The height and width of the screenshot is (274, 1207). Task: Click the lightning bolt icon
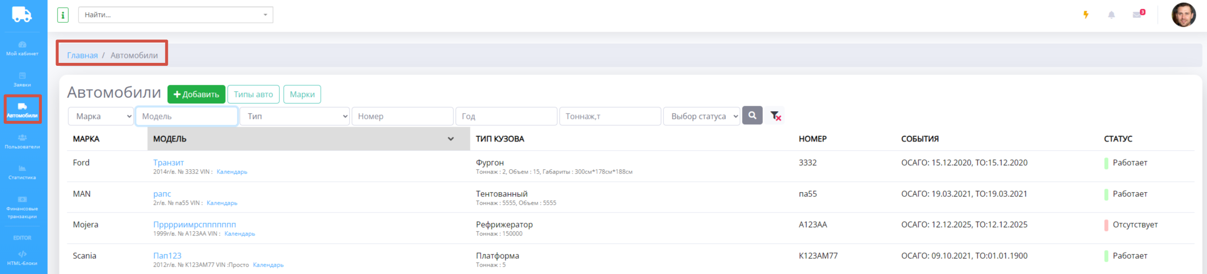tap(1086, 15)
